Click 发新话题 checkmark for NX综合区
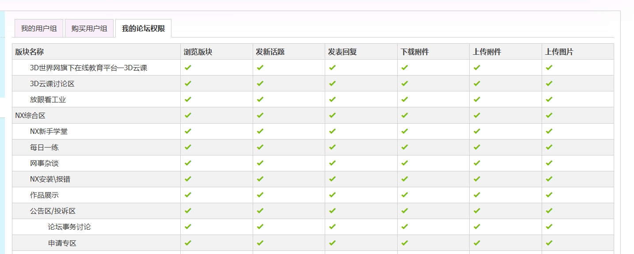 point(260,115)
